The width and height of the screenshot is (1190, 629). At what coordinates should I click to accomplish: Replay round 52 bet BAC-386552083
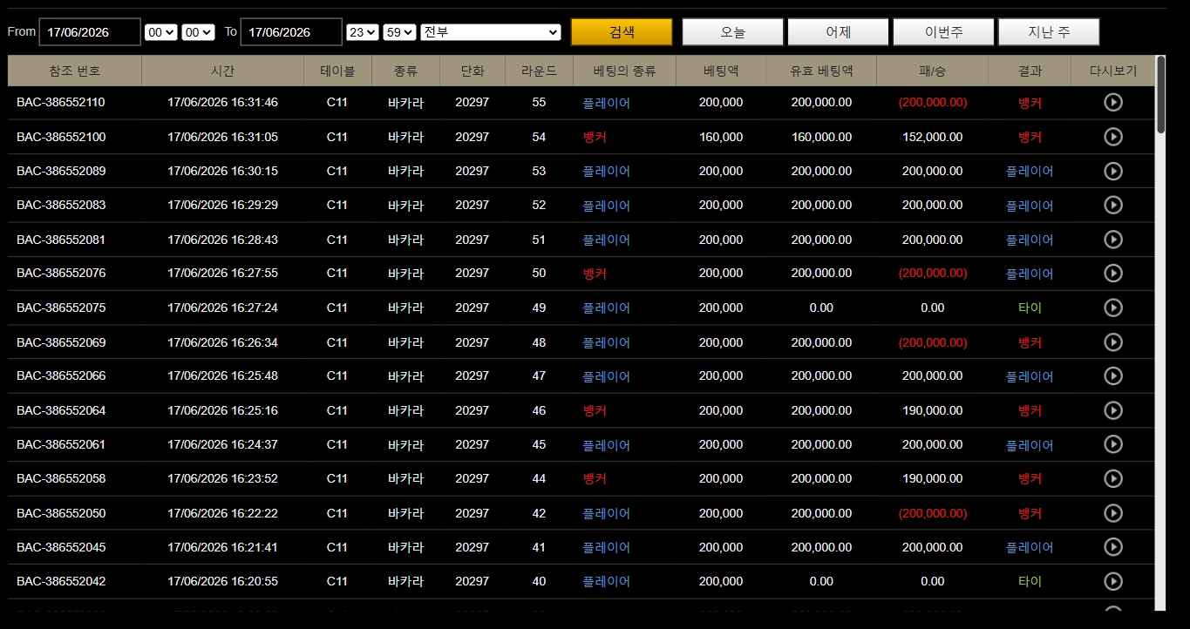[1113, 205]
